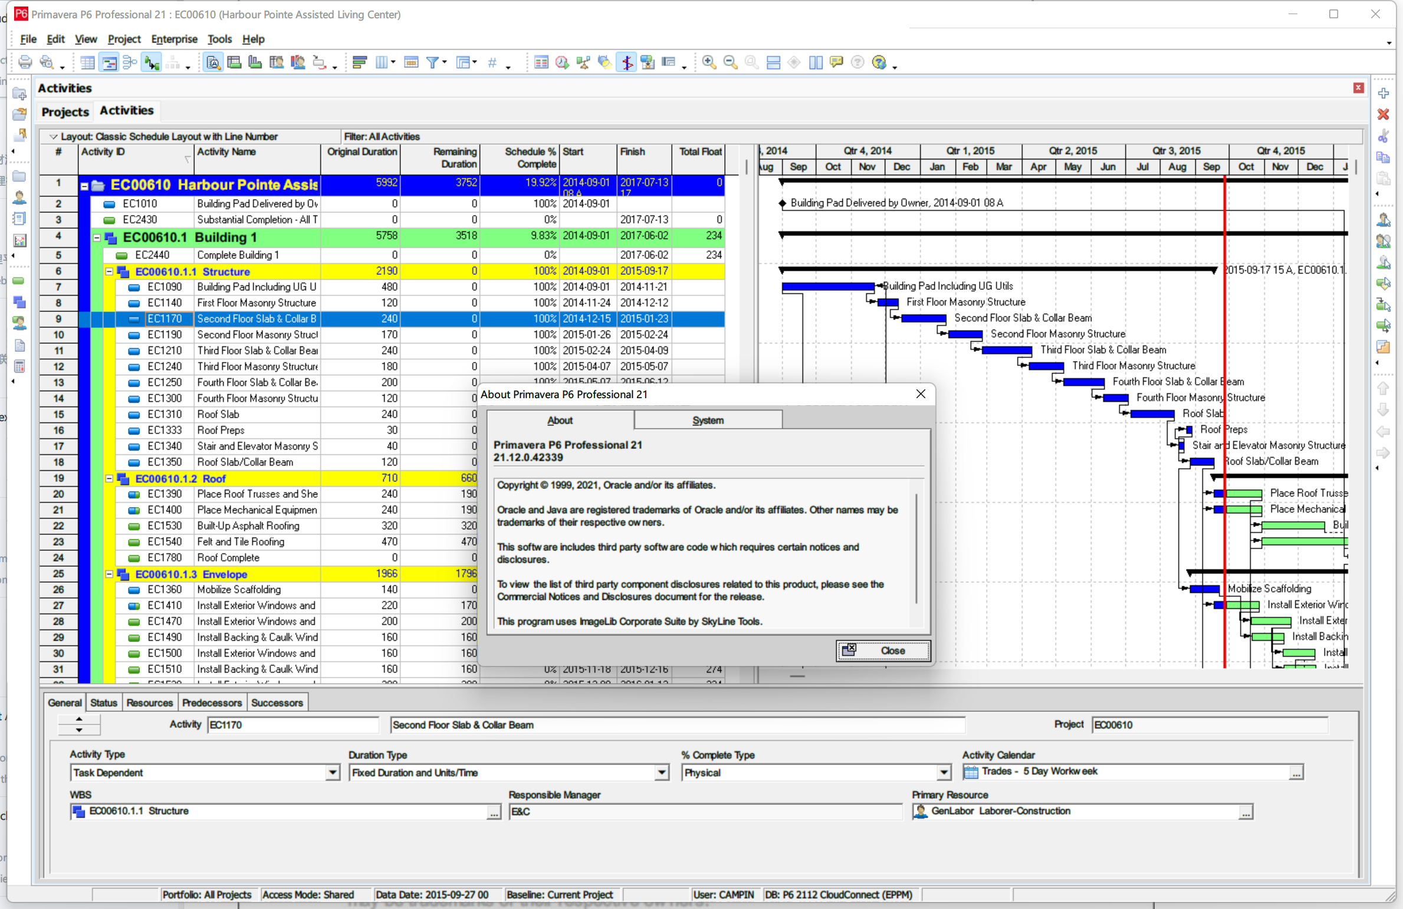Click the Activity Network view icon
This screenshot has height=909, width=1403.
pyautogui.click(x=130, y=63)
